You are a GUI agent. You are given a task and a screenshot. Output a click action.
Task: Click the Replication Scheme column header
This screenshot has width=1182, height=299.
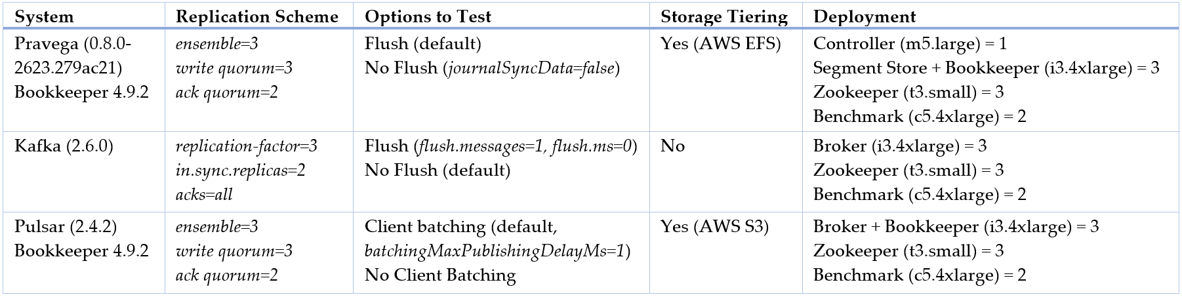tap(257, 16)
